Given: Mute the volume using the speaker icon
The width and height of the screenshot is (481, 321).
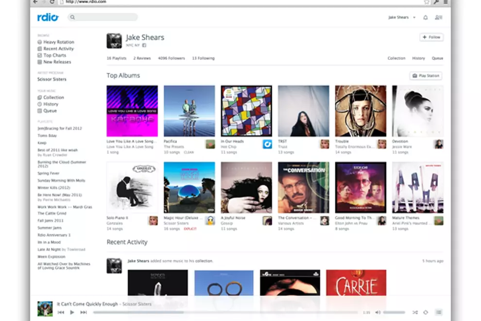Looking at the screenshot, I should 378,312.
